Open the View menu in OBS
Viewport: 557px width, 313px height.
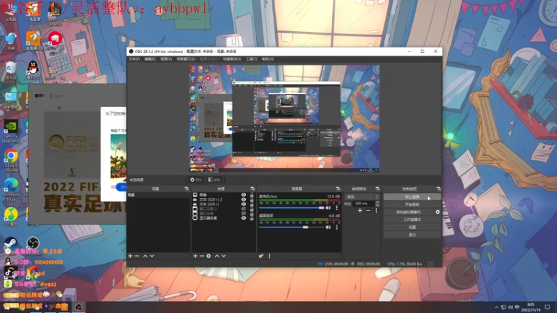pos(166,59)
